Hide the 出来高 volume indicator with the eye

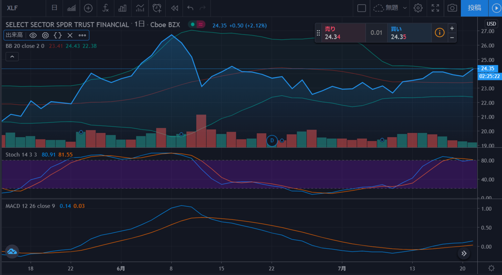point(33,36)
